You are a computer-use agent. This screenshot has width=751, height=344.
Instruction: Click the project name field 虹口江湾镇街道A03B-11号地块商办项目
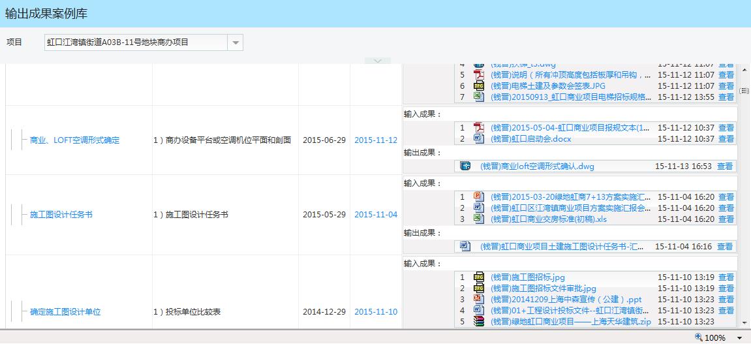(135, 42)
